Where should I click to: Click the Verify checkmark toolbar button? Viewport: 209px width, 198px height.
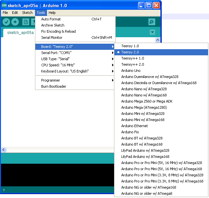(6, 22)
